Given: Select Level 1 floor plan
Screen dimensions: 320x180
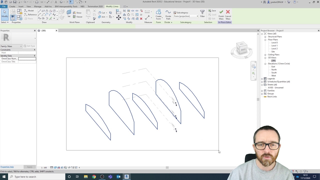Looking at the screenshot, I should click(x=274, y=46).
